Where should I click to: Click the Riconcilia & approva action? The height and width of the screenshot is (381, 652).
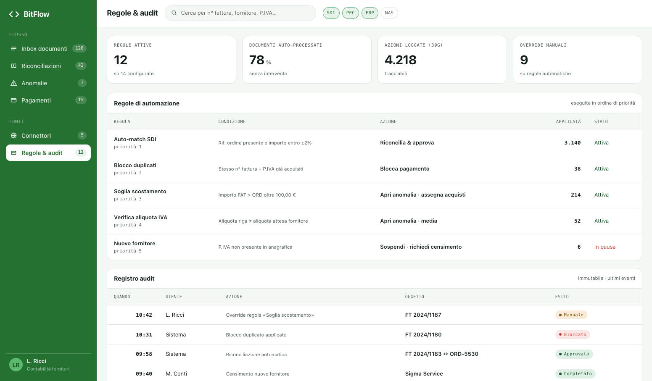(x=407, y=143)
